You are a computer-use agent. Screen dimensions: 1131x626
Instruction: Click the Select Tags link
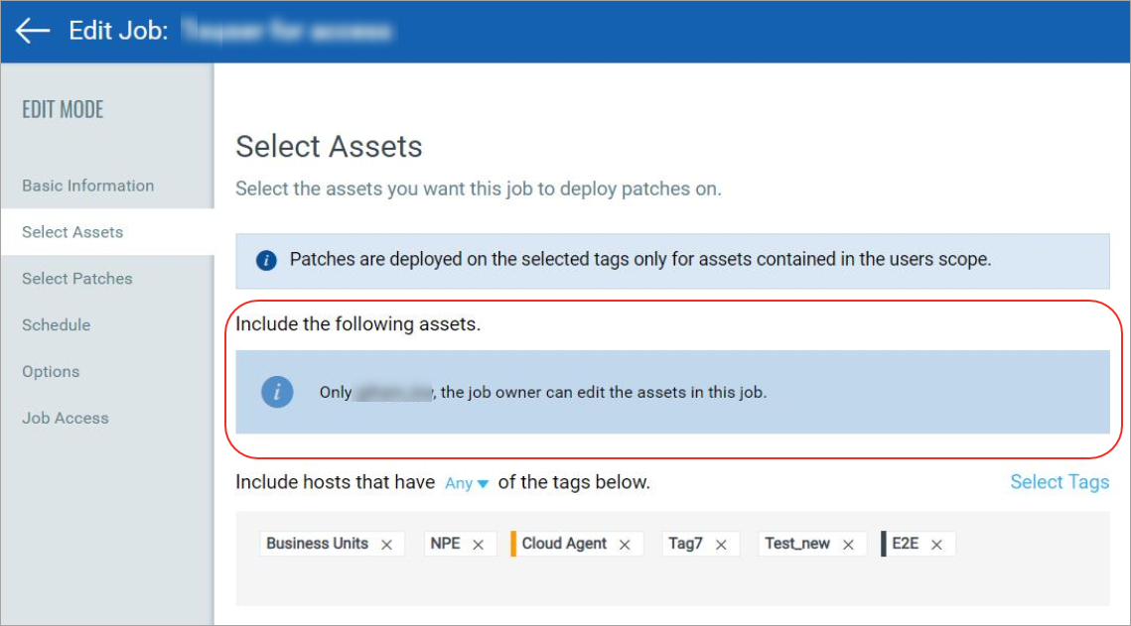point(1059,482)
